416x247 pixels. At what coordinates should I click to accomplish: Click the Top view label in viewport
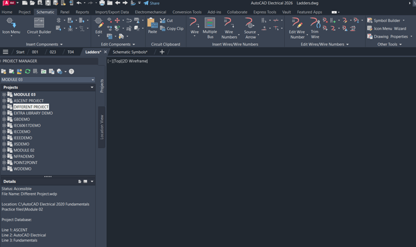117,61
